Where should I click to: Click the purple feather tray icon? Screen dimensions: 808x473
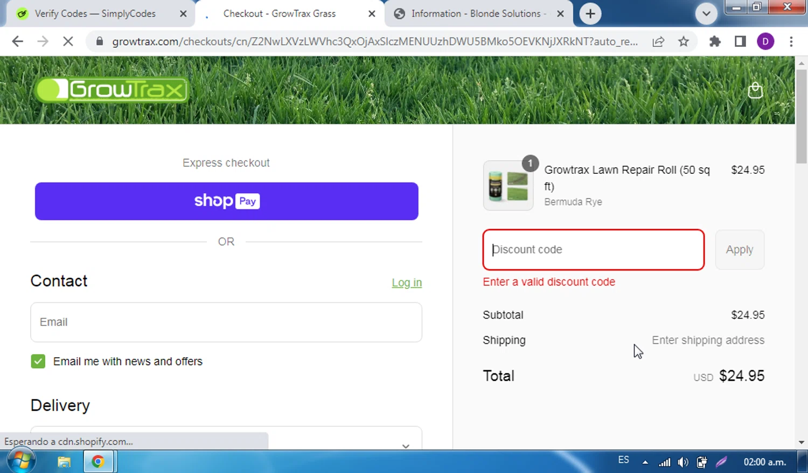[x=721, y=462]
